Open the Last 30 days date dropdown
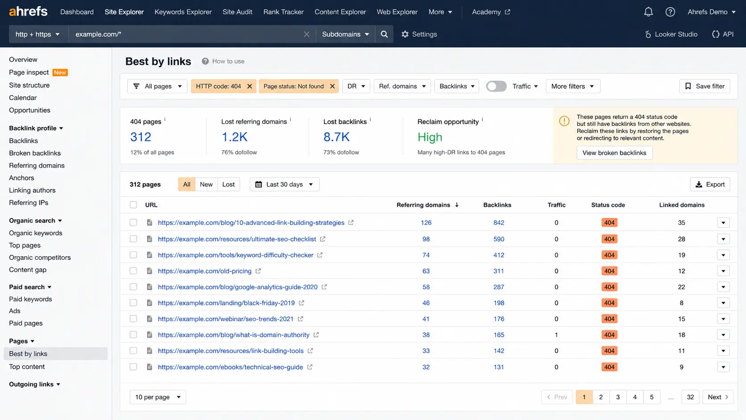This screenshot has width=746, height=420. (x=284, y=184)
